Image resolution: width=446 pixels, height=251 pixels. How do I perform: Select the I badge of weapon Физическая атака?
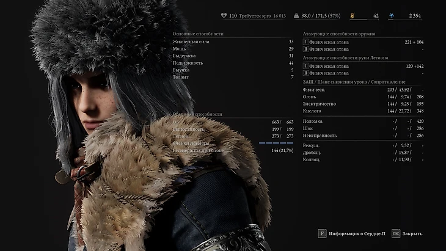click(305, 42)
